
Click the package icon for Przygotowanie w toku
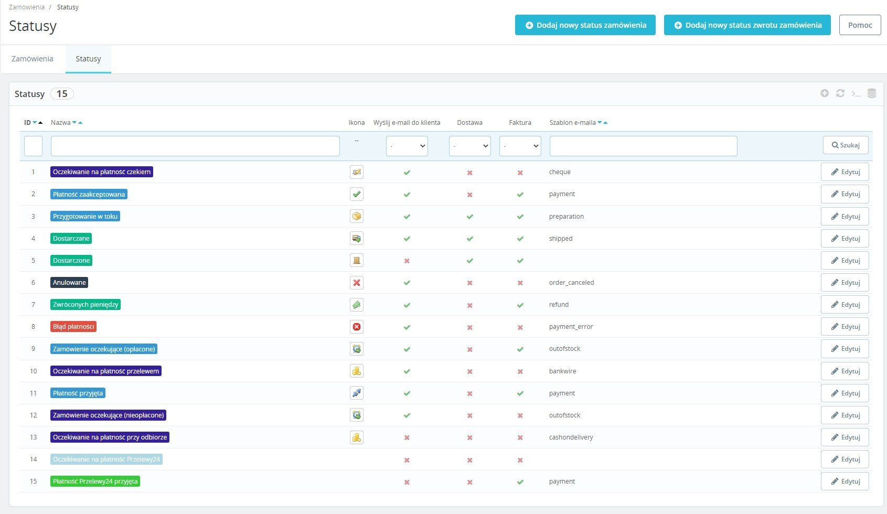click(357, 216)
